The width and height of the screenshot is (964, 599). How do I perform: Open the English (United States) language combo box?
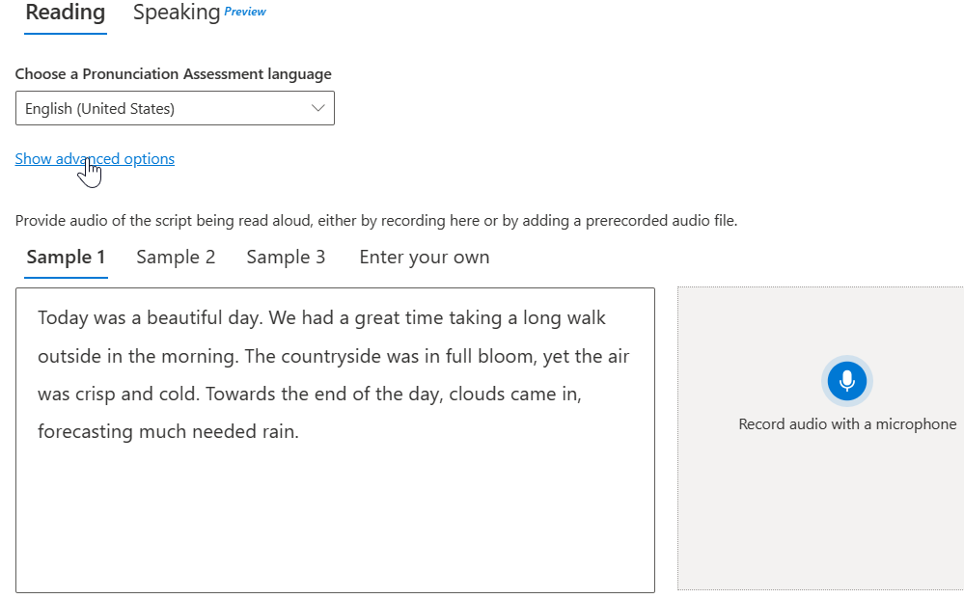pos(174,109)
